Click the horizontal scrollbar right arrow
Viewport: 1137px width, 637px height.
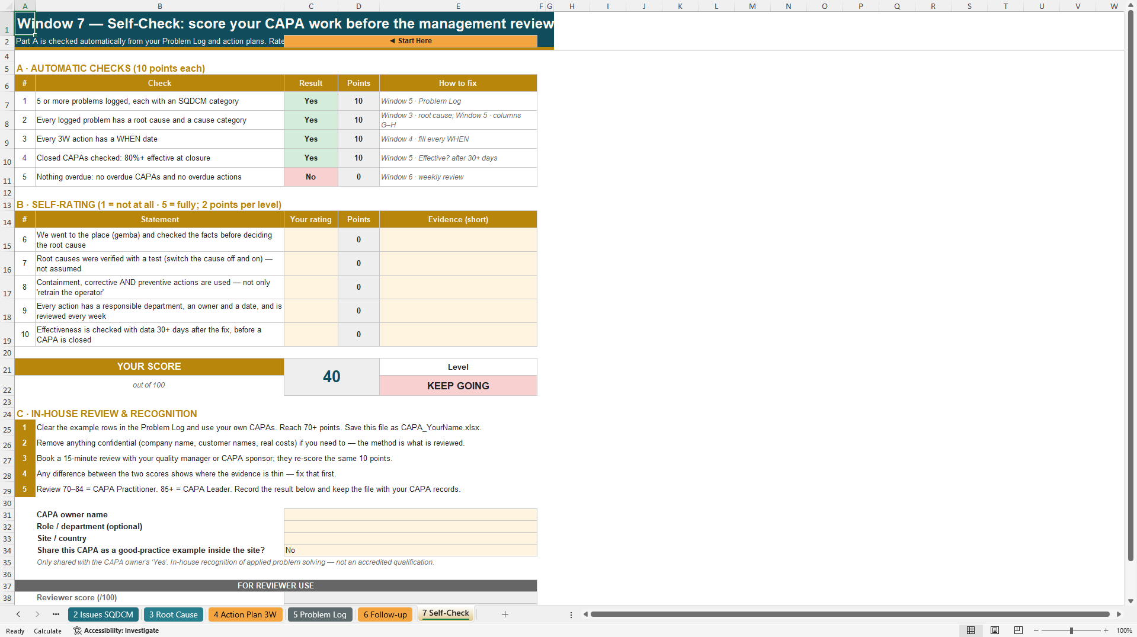click(x=1119, y=614)
